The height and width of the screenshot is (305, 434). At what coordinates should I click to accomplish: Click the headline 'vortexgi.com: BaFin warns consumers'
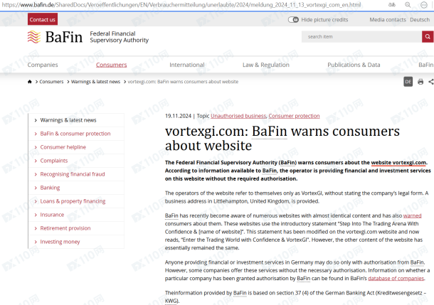pos(282,131)
